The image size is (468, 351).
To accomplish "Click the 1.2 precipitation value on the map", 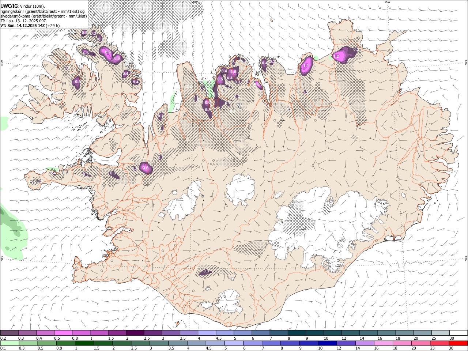I will click(x=337, y=57).
